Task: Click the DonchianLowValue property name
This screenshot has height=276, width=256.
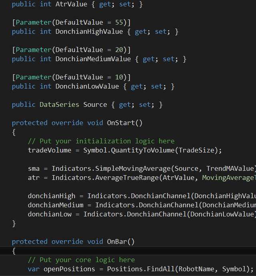Action: (x=87, y=86)
